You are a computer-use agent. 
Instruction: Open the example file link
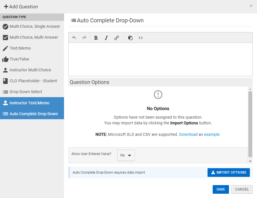(212, 134)
